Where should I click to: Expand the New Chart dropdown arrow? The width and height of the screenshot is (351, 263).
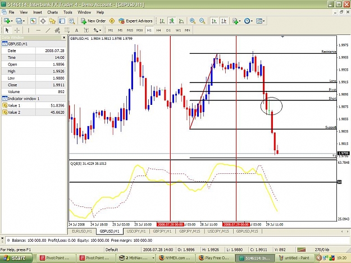click(12, 21)
